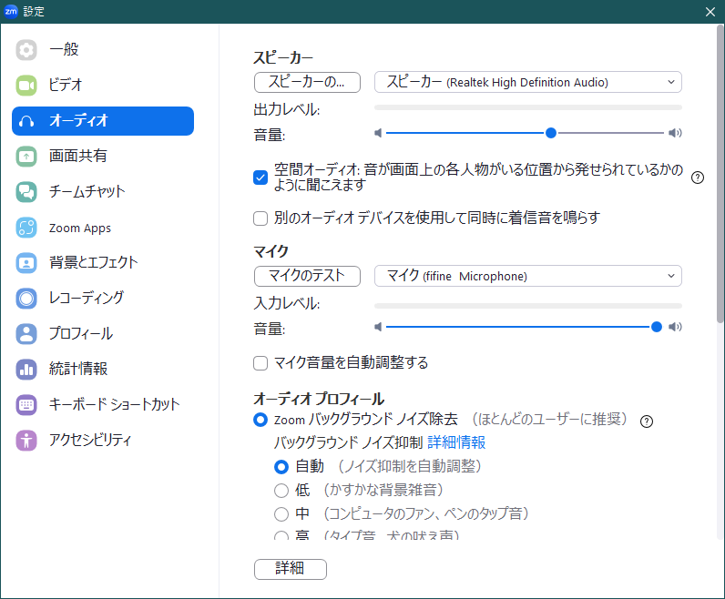Open 画面共有 settings
The image size is (725, 599).
pos(103,157)
